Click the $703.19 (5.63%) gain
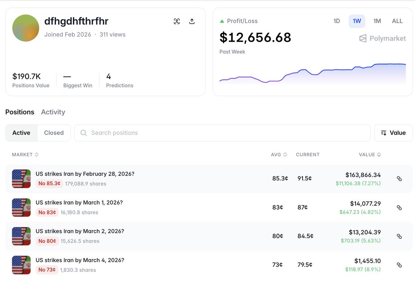 [361, 241]
